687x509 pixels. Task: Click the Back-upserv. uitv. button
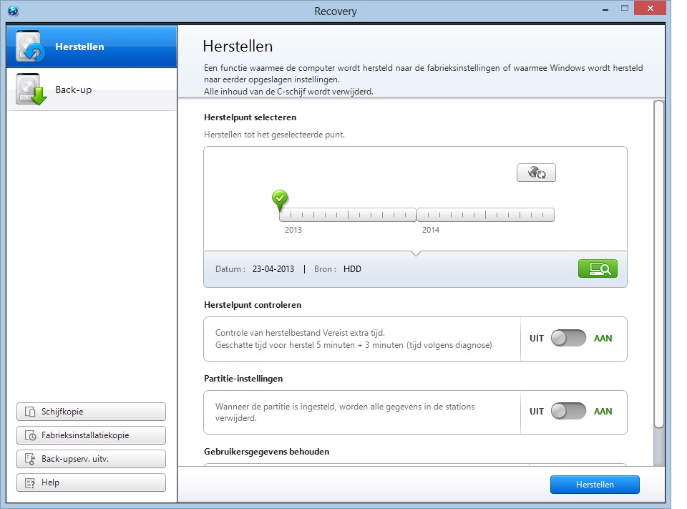pos(91,459)
